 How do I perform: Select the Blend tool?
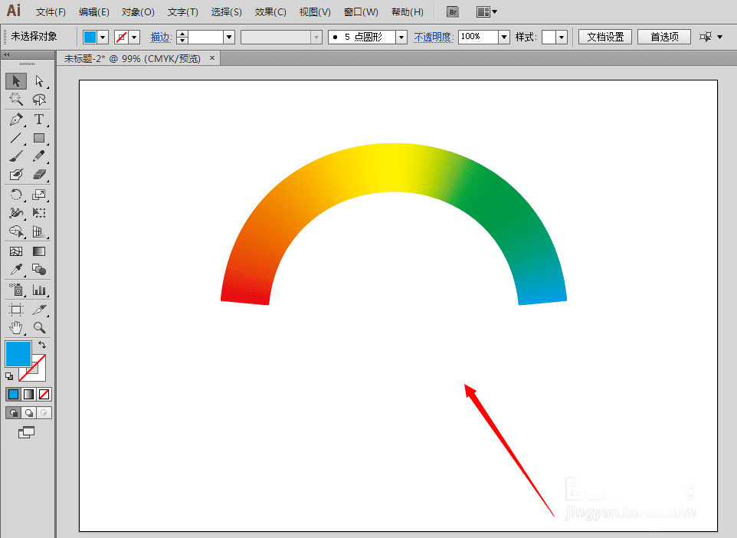click(x=39, y=270)
